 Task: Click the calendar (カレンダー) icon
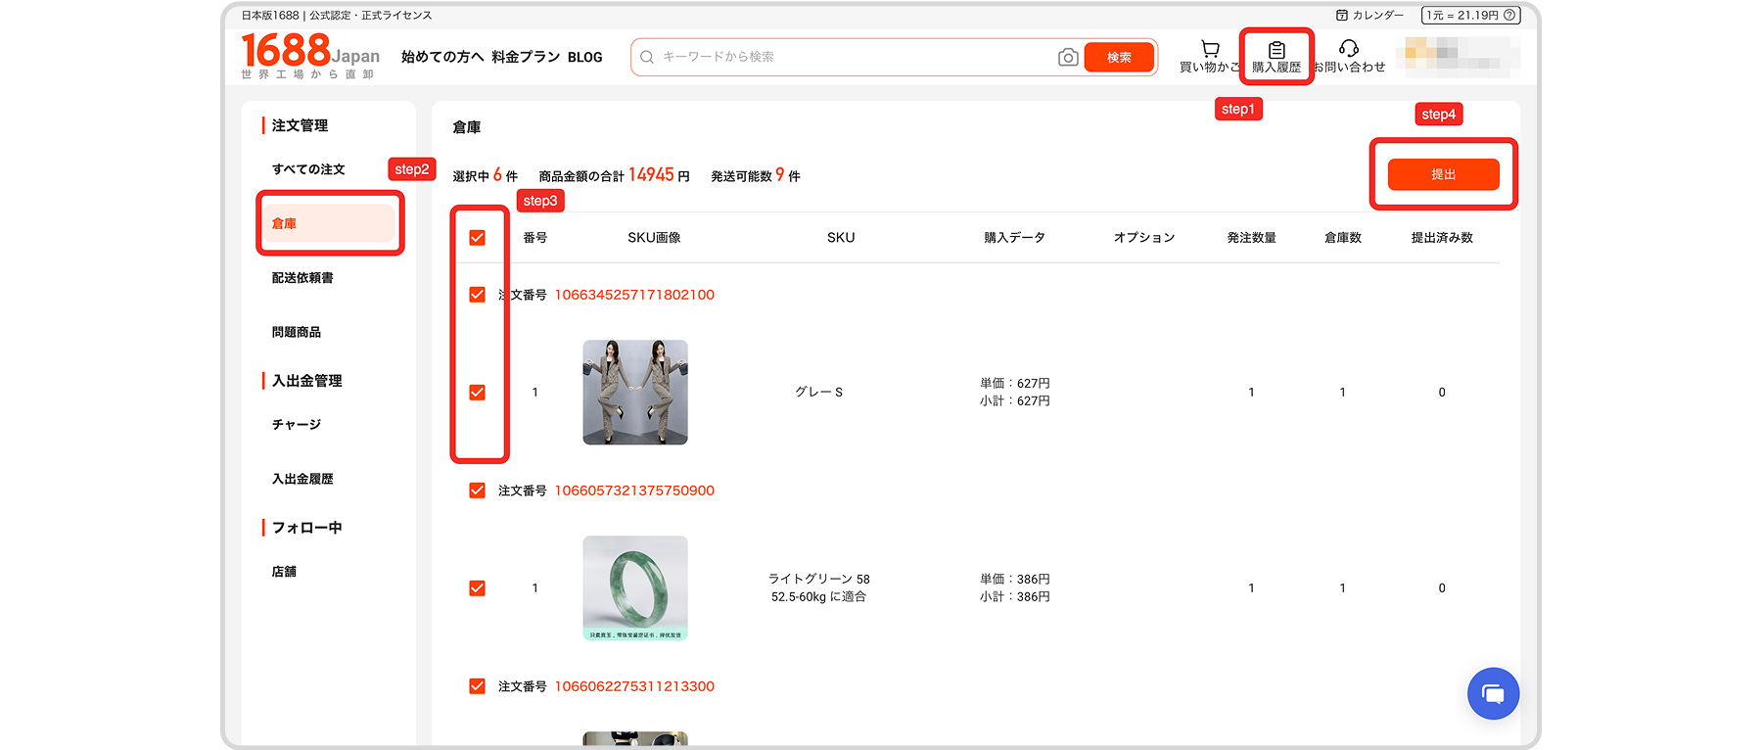pyautogui.click(x=1342, y=16)
